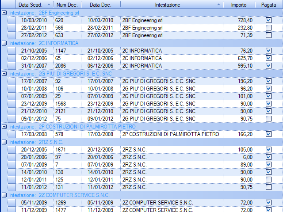This screenshot has width=283, height=212.
Task: Sort by Importo column header
Action: [x=239, y=5]
